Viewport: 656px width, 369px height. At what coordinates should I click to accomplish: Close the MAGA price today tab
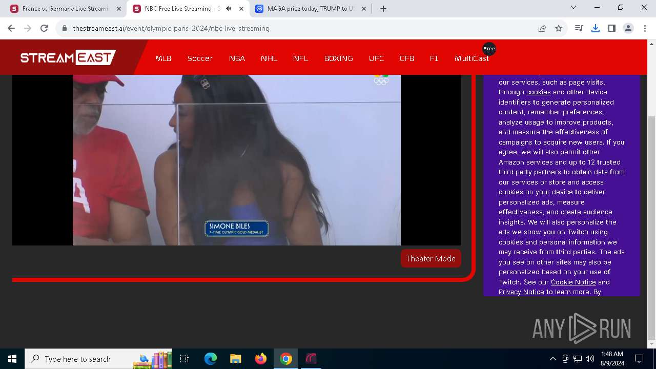[364, 9]
